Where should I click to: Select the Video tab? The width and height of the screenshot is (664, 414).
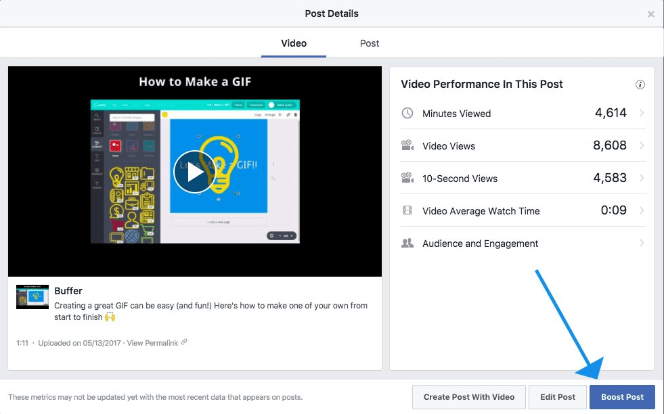click(293, 43)
